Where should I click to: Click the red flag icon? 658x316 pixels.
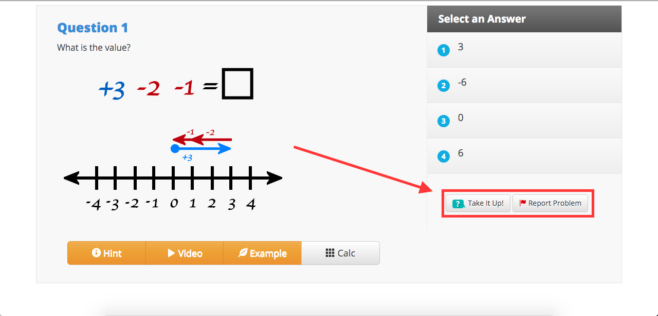[x=523, y=203]
